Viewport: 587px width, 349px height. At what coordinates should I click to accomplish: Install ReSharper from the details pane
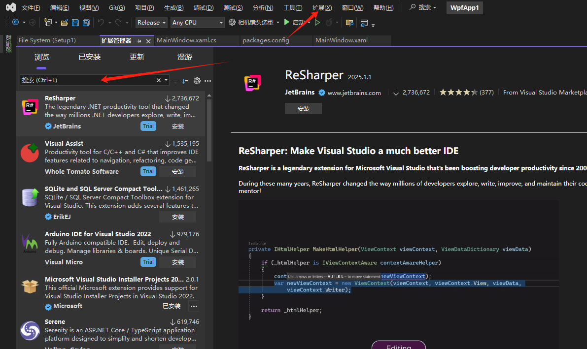click(303, 108)
